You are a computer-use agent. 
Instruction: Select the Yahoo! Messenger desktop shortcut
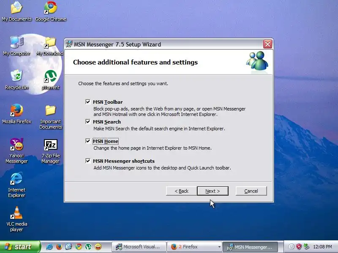pyautogui.click(x=16, y=151)
